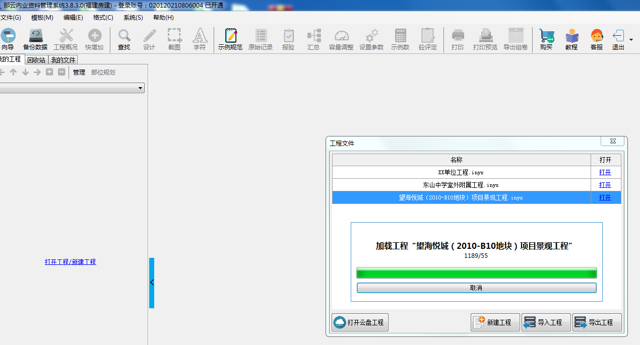Viewport: 640px width, 345px height.
Task: Expand the project combo box dropdown
Action: point(140,88)
